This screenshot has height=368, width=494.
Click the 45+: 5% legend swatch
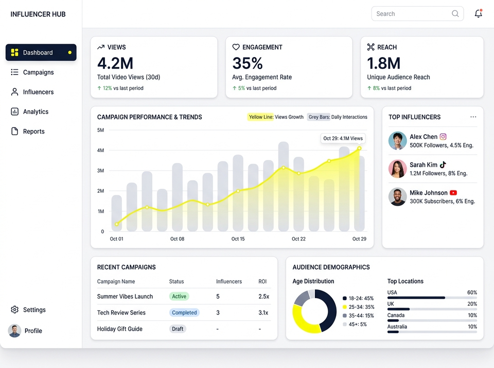point(345,324)
